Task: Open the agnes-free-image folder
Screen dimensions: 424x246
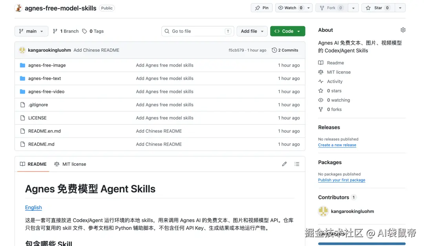Action: [x=47, y=65]
